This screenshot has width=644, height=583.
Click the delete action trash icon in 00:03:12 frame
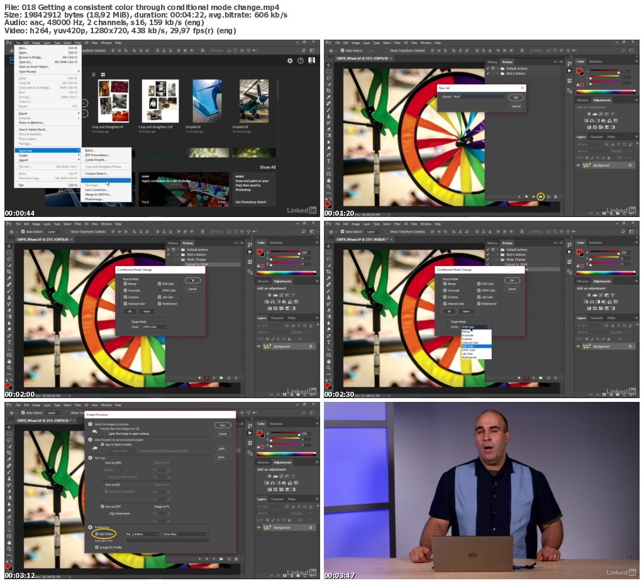click(236, 558)
